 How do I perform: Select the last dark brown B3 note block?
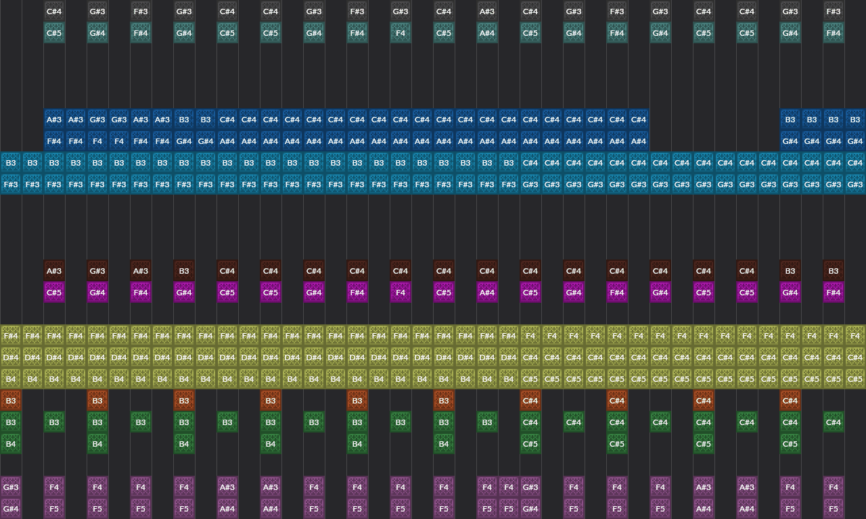pyautogui.click(x=834, y=271)
